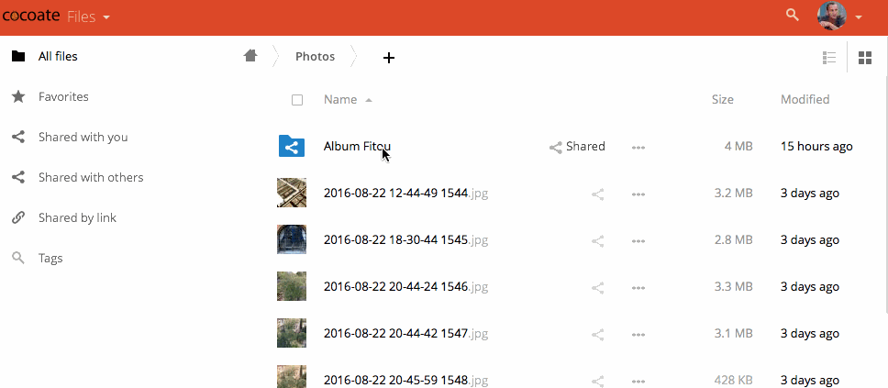Viewport: 888px width, 388px height.
Task: Open more actions for Album Fitou
Action: point(638,148)
